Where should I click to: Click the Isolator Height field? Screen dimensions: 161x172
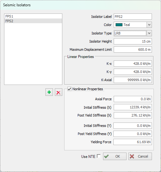[133, 41]
